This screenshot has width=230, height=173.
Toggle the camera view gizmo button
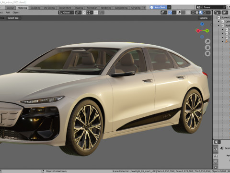tap(207, 53)
